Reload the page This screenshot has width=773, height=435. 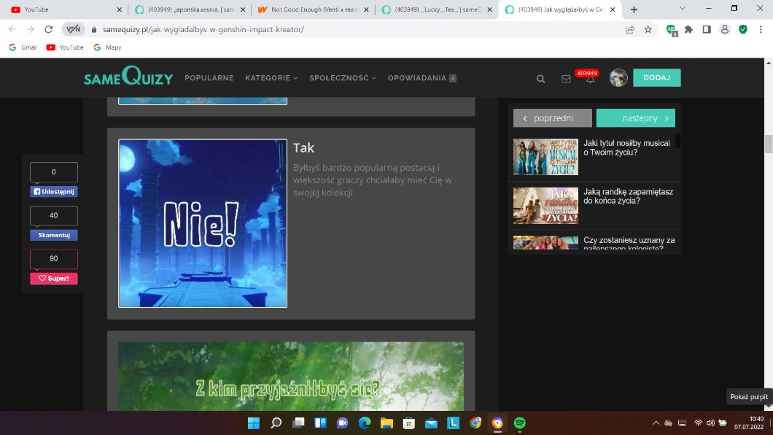click(48, 29)
